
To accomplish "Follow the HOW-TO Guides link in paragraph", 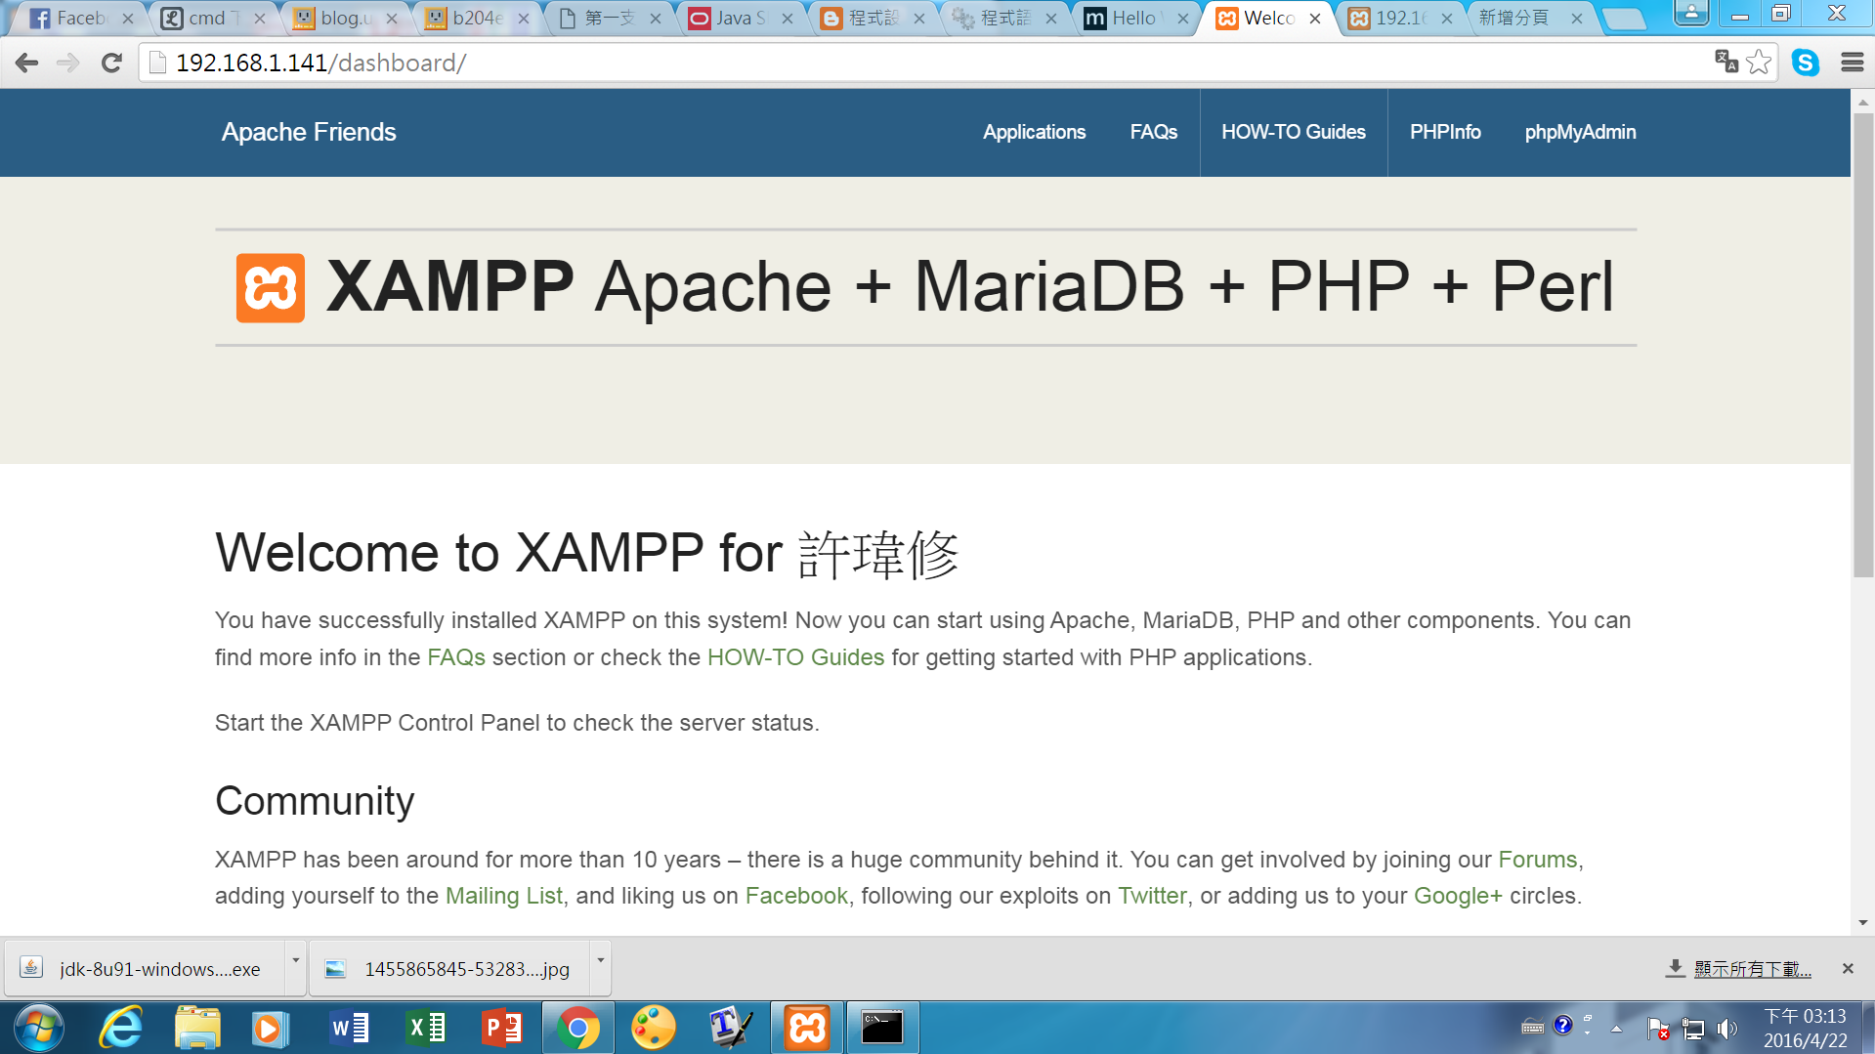I will (x=795, y=657).
